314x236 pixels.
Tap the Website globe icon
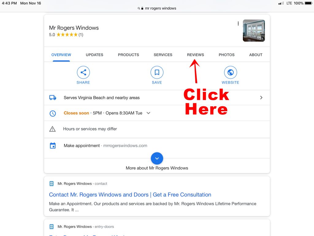click(231, 72)
